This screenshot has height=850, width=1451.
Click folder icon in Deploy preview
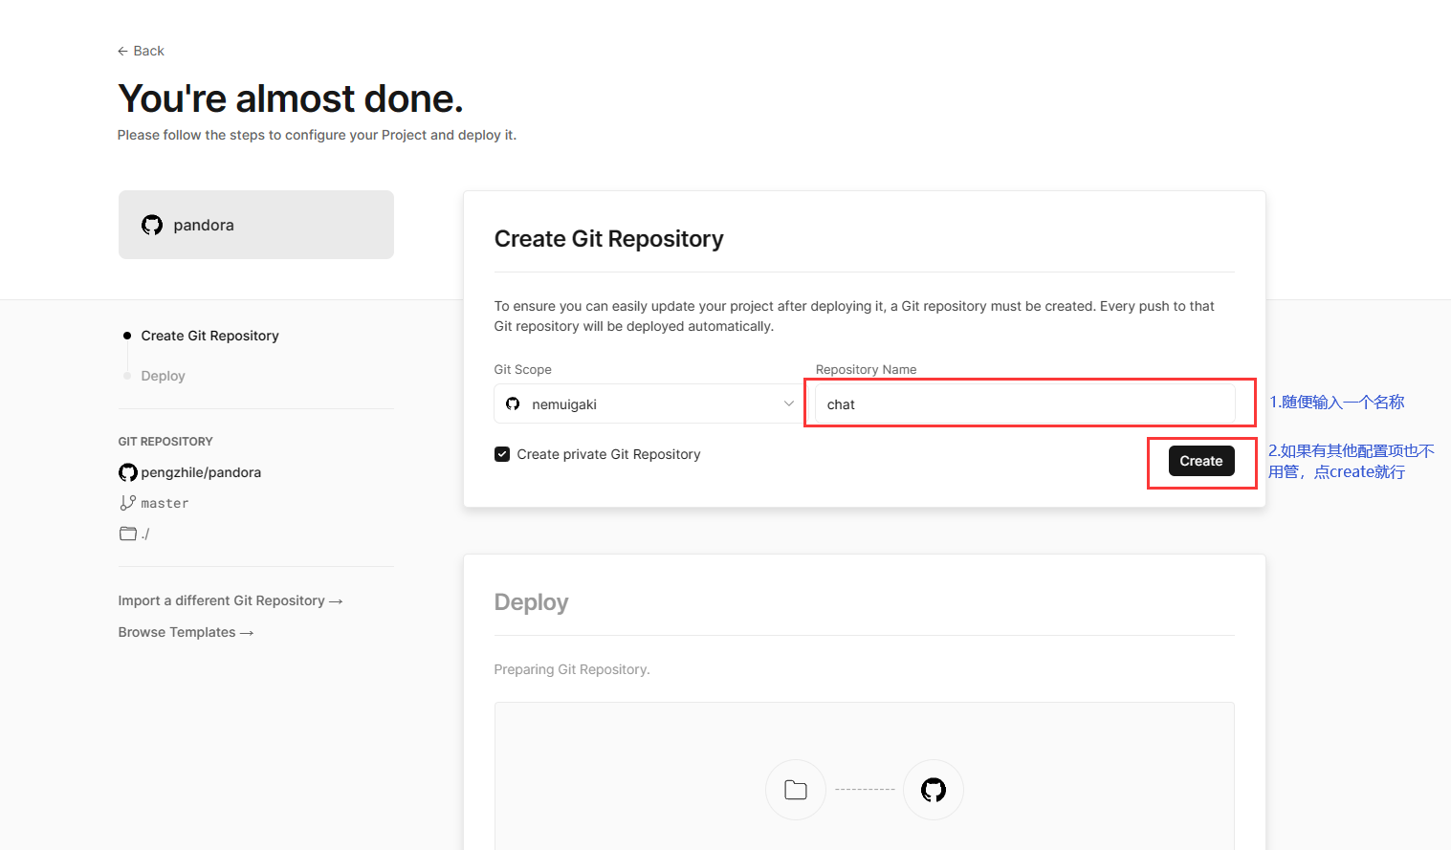pos(795,790)
